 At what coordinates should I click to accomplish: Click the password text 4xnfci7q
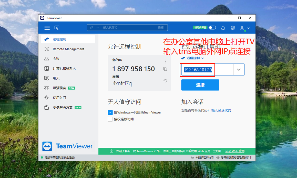122,83
